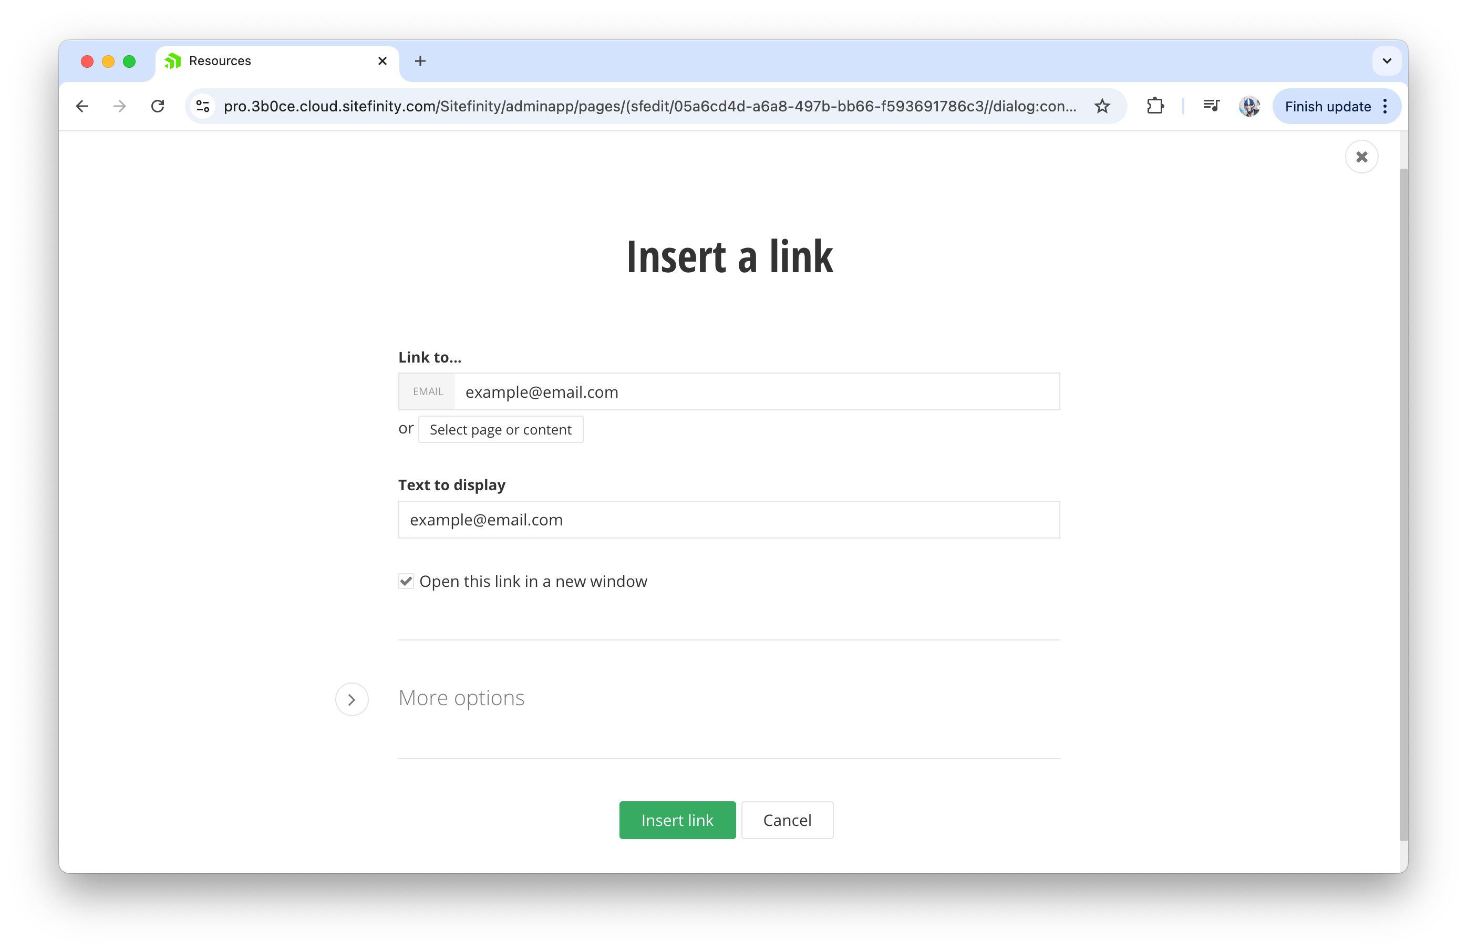The width and height of the screenshot is (1467, 951).
Task: Click the 'Insert link' green button
Action: [677, 820]
